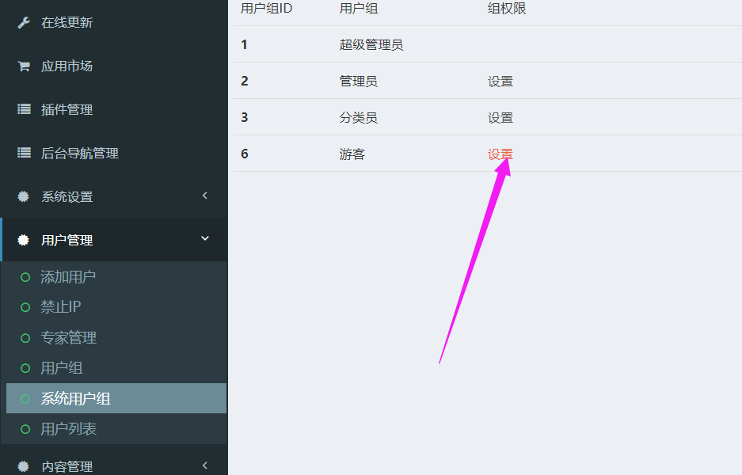
Task: Expand the 系统设置 menu chevron
Action: [205, 196]
